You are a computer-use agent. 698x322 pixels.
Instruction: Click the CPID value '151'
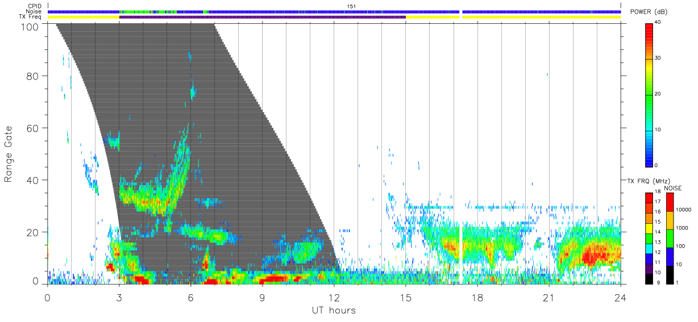[351, 6]
